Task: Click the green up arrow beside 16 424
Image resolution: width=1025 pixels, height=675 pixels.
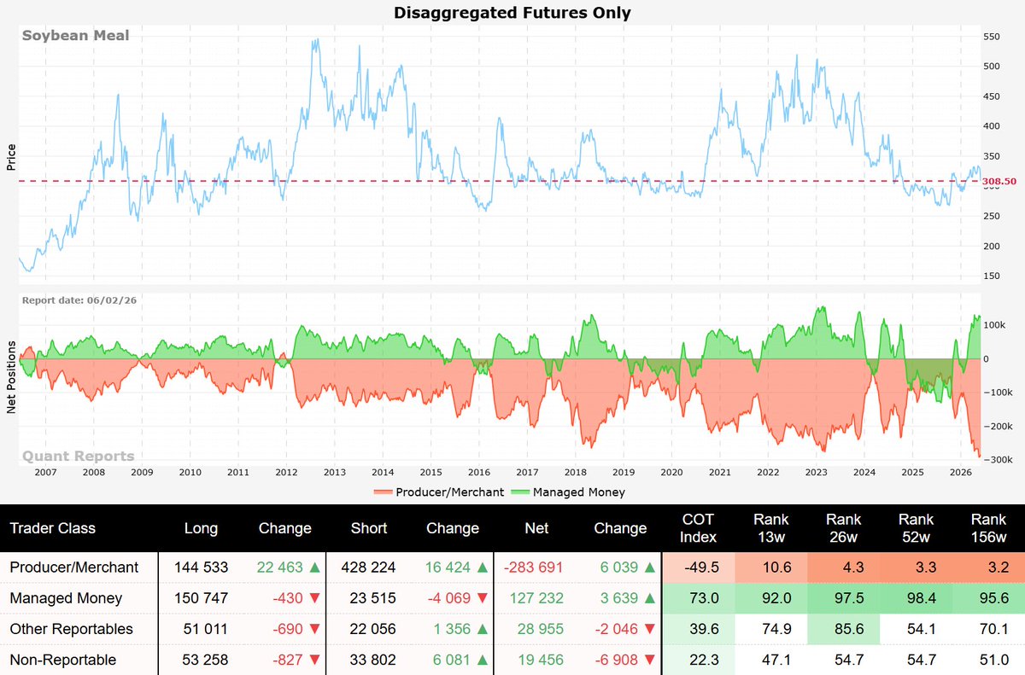Action: point(484,567)
